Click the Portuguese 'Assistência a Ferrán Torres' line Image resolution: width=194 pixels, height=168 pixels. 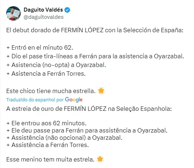tap(48, 145)
